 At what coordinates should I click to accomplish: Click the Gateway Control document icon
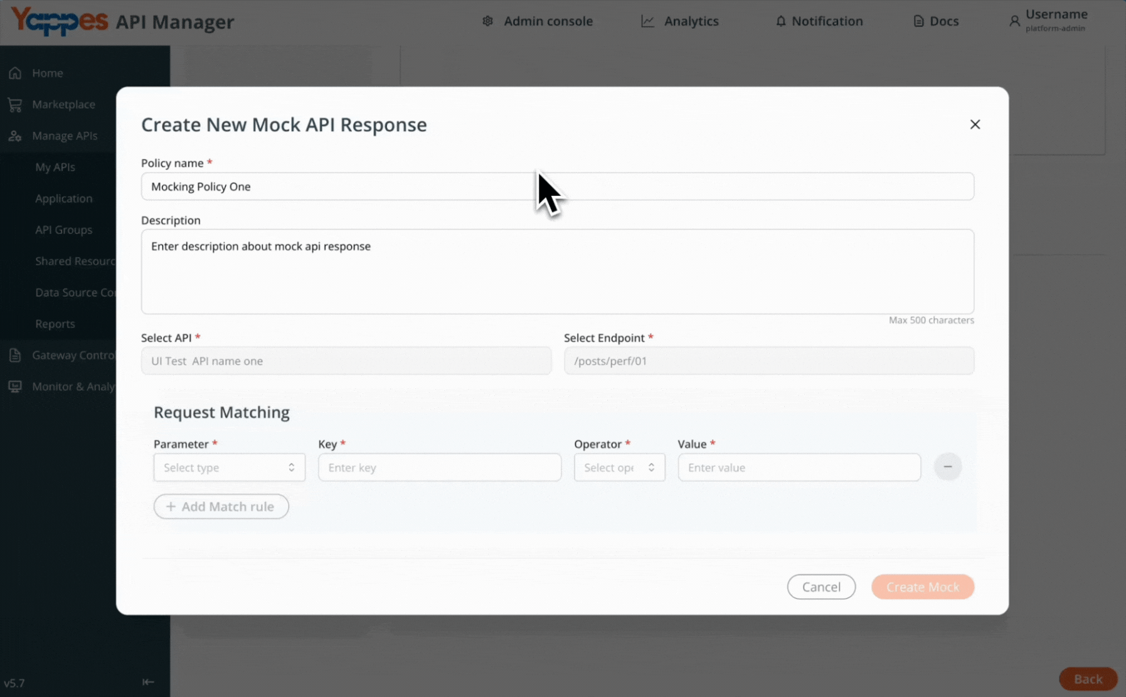click(15, 355)
